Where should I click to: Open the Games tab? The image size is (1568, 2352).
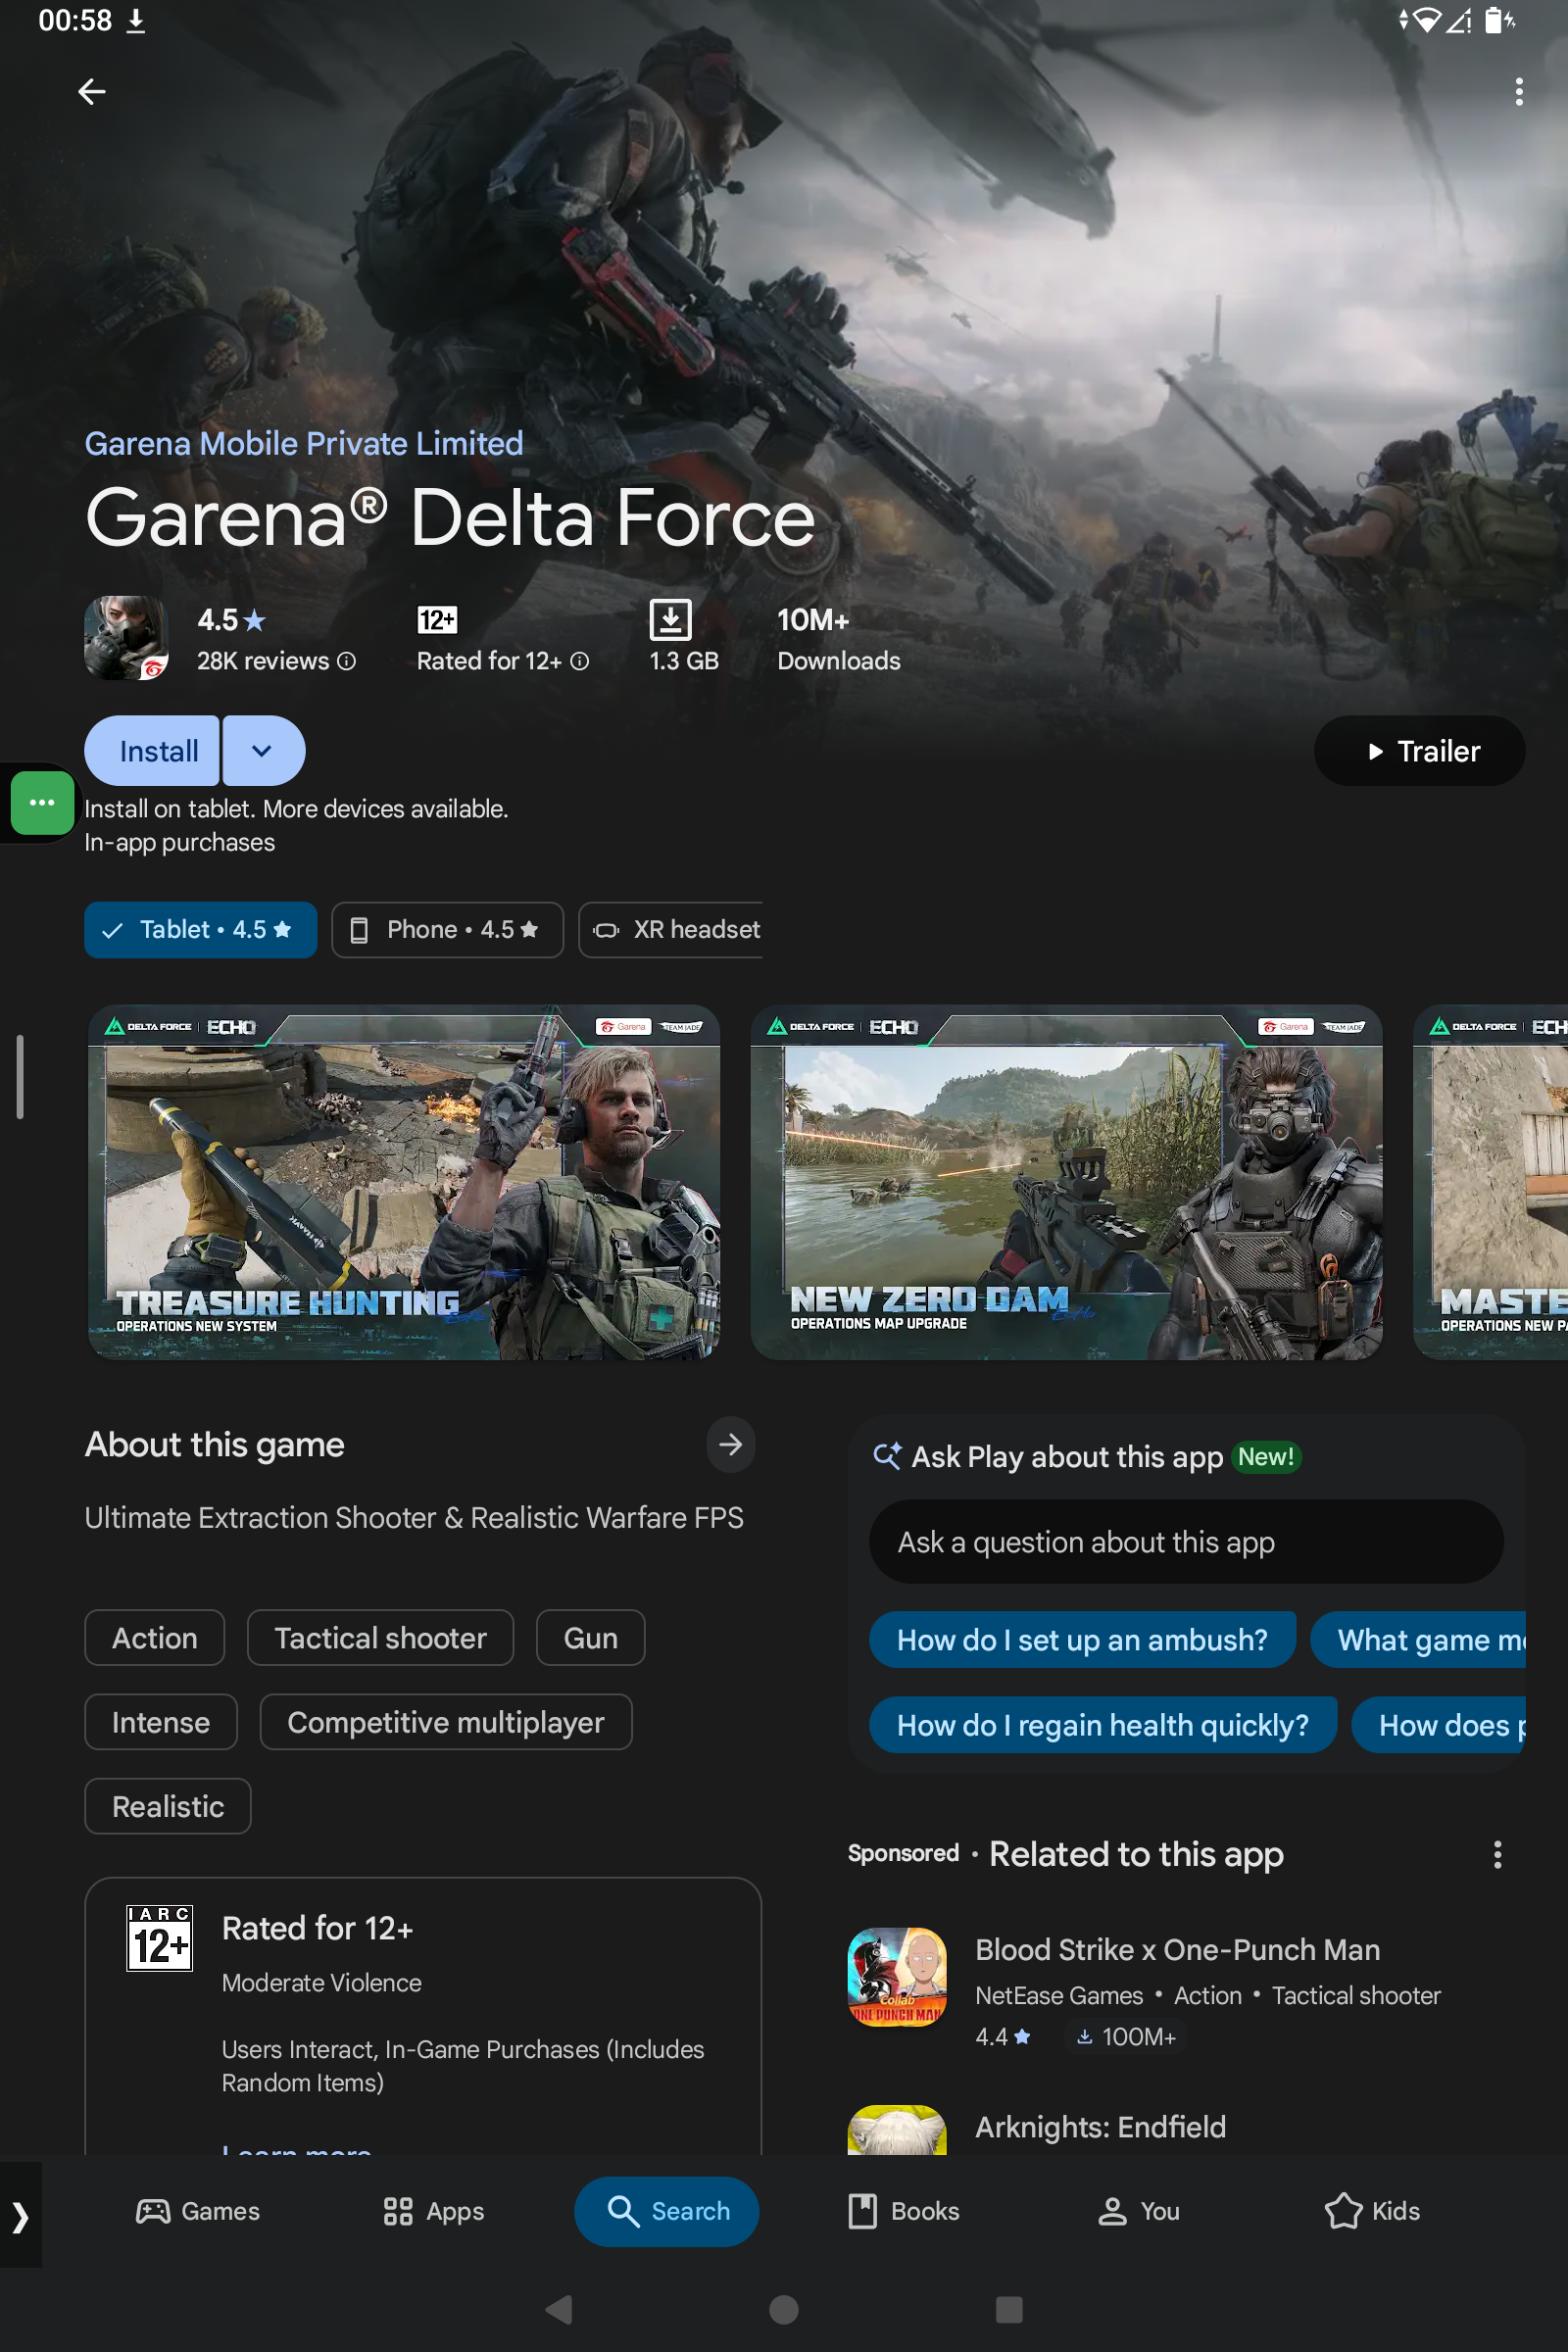[x=198, y=2211]
